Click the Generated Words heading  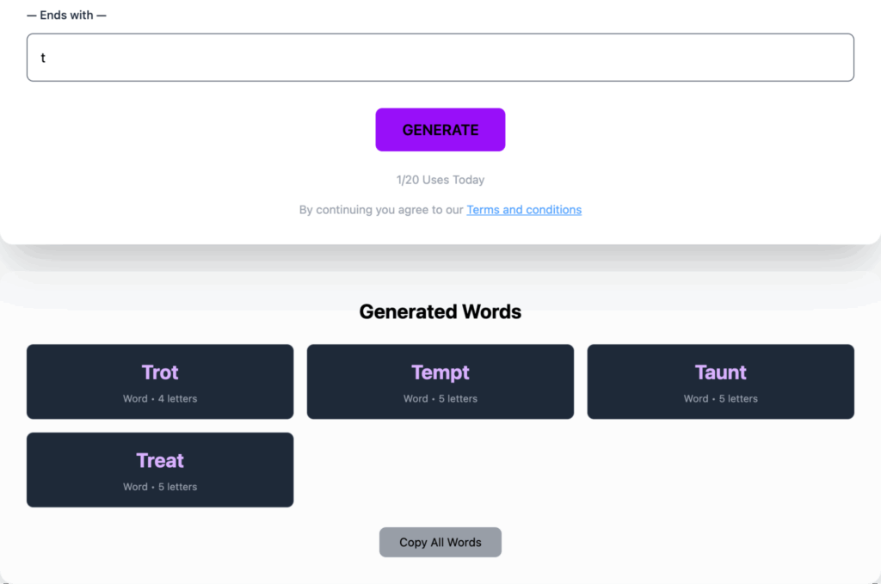[440, 311]
